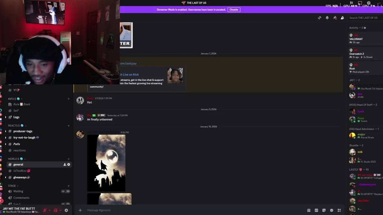Show pinned messages
This screenshot has width=383, height=215.
pos(335,18)
